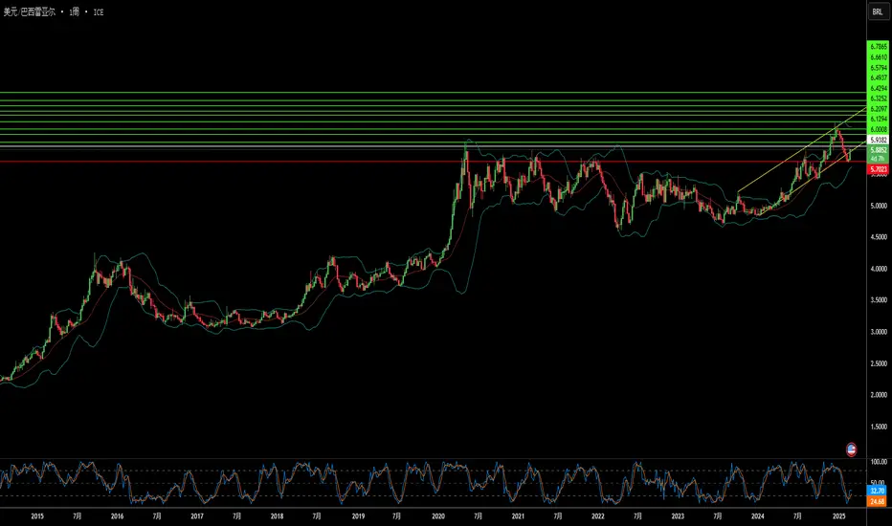Image resolution: width=892 pixels, height=526 pixels.
Task: Click the 2018 time axis label
Action: coord(277,516)
